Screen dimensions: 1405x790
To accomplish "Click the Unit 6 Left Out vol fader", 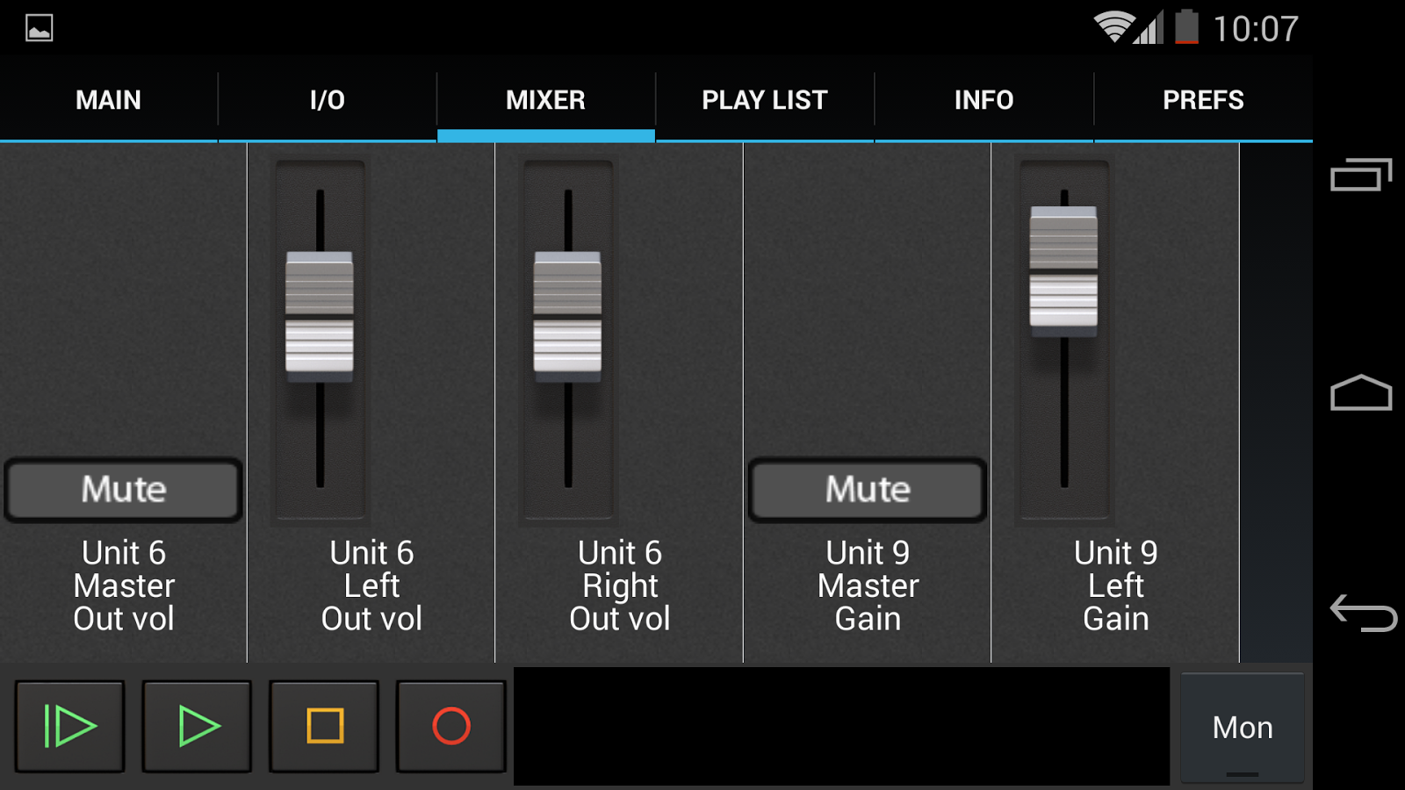I will [x=320, y=316].
